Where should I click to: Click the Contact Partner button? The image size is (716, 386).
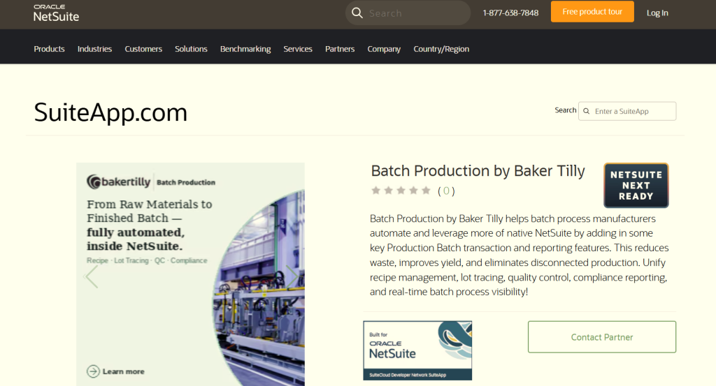pos(602,336)
